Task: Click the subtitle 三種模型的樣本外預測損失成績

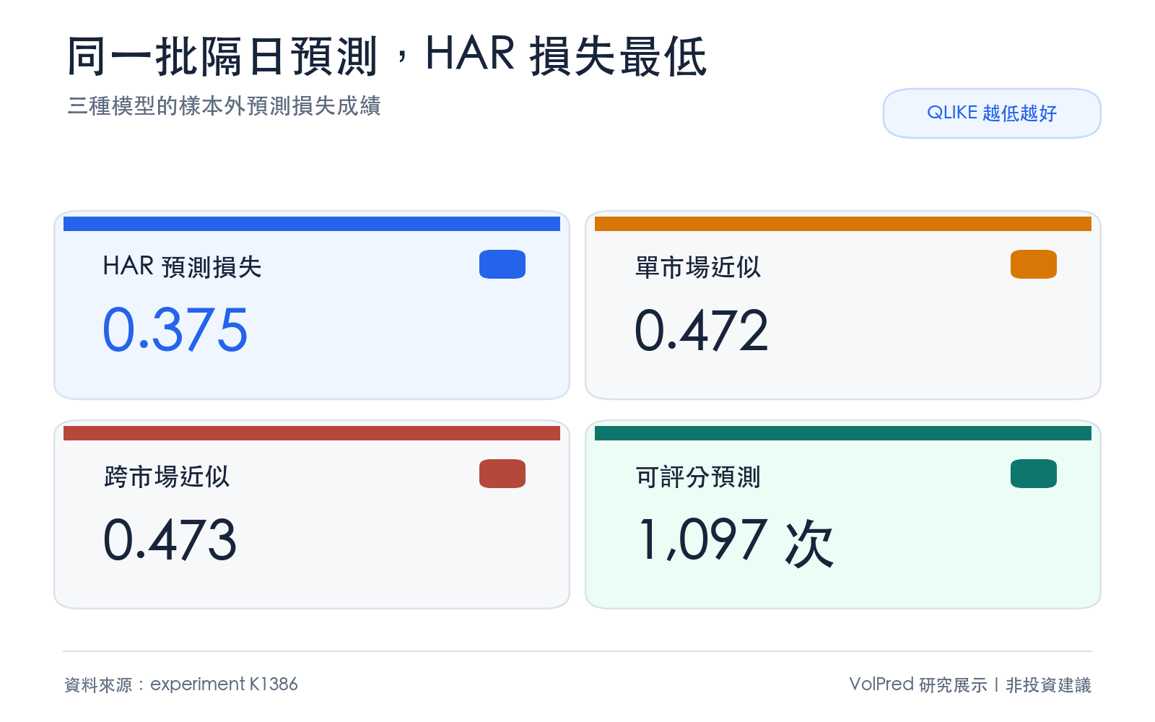Action: tap(224, 106)
